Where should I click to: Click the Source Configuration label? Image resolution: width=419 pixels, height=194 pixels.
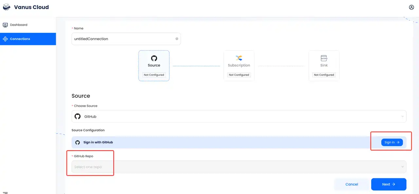click(88, 130)
